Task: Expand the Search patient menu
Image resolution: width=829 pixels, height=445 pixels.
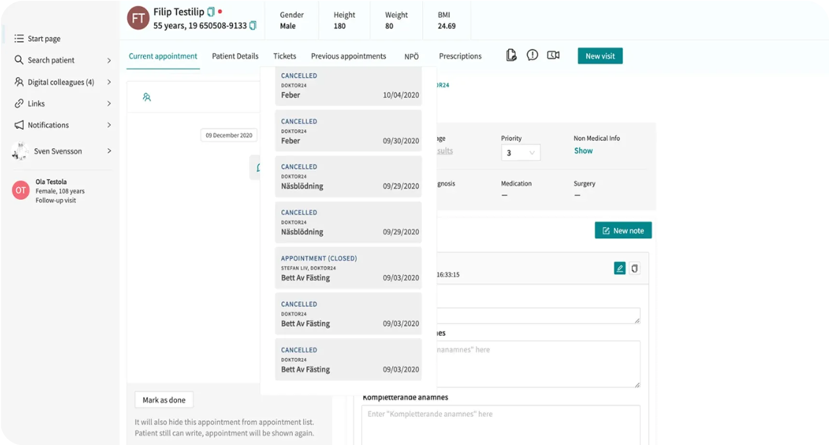Action: coord(63,60)
